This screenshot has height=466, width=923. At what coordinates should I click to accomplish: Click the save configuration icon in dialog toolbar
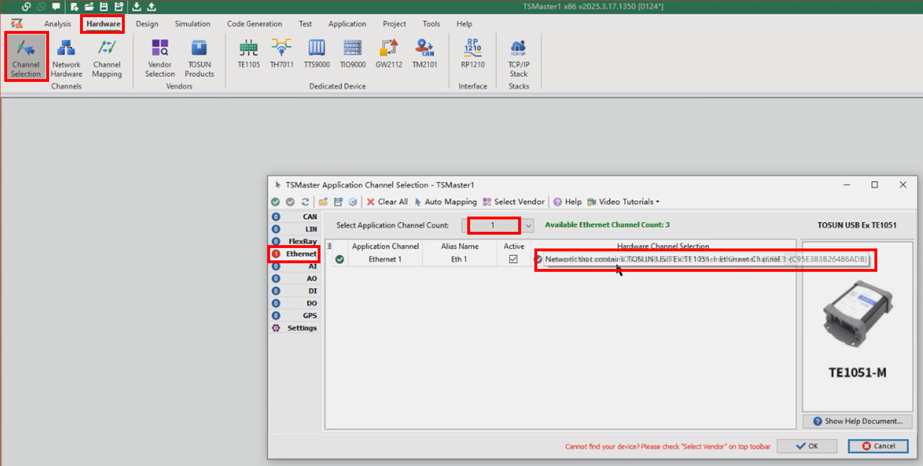coord(338,202)
